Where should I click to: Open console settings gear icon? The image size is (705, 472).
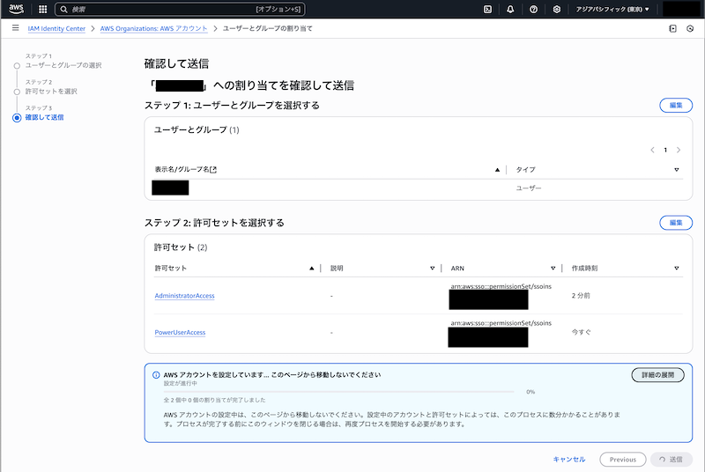point(557,9)
